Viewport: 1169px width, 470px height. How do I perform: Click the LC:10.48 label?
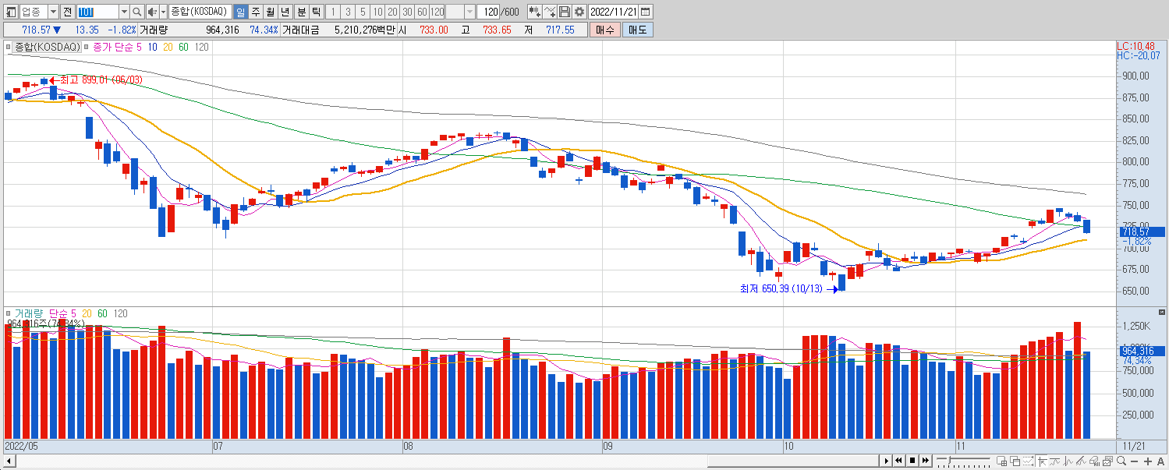coord(1135,46)
